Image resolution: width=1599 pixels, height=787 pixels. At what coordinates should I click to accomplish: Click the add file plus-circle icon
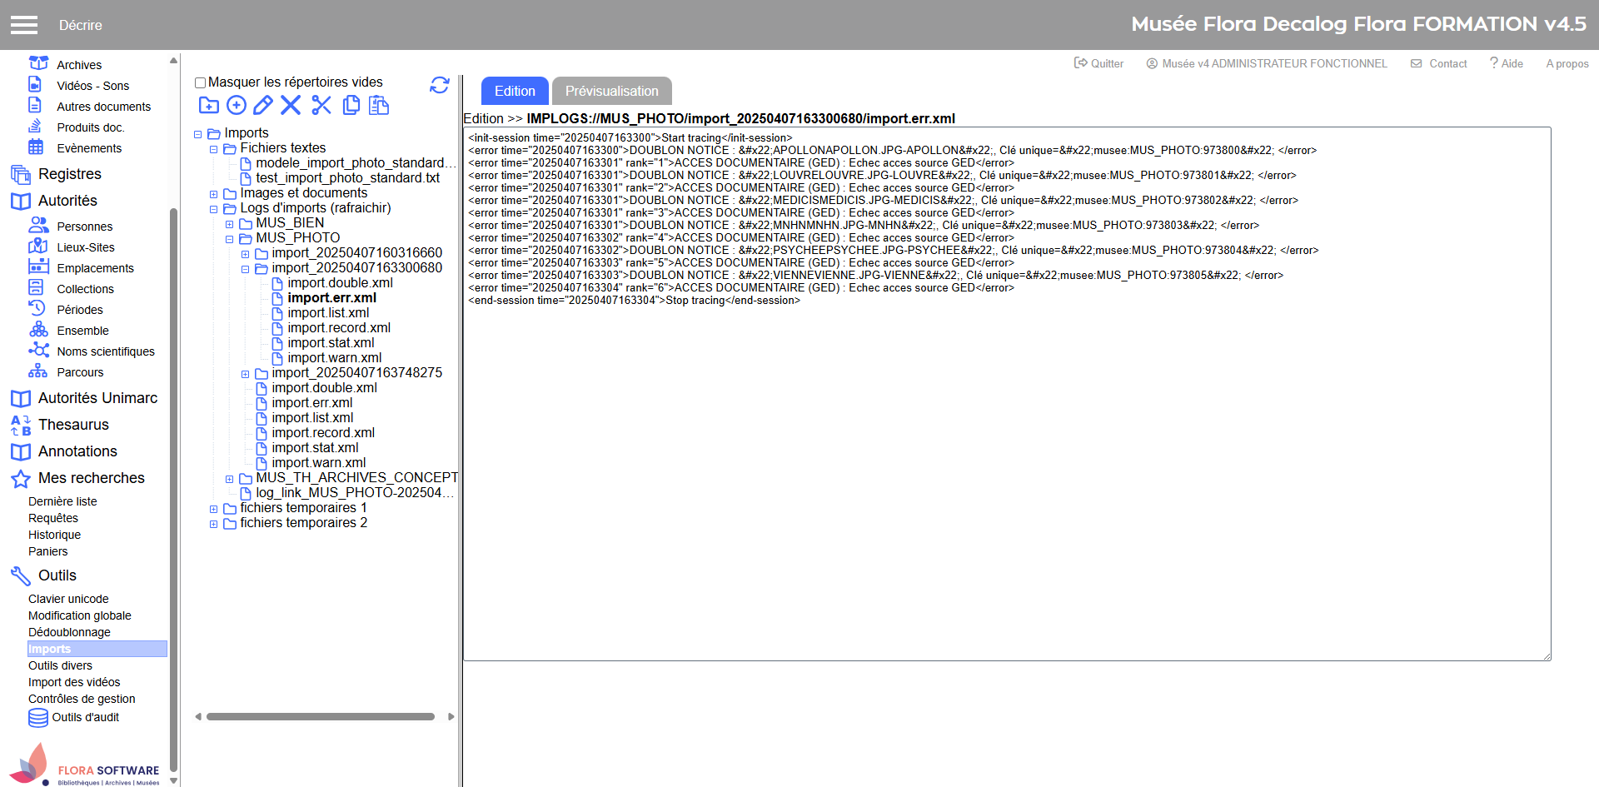[237, 105]
